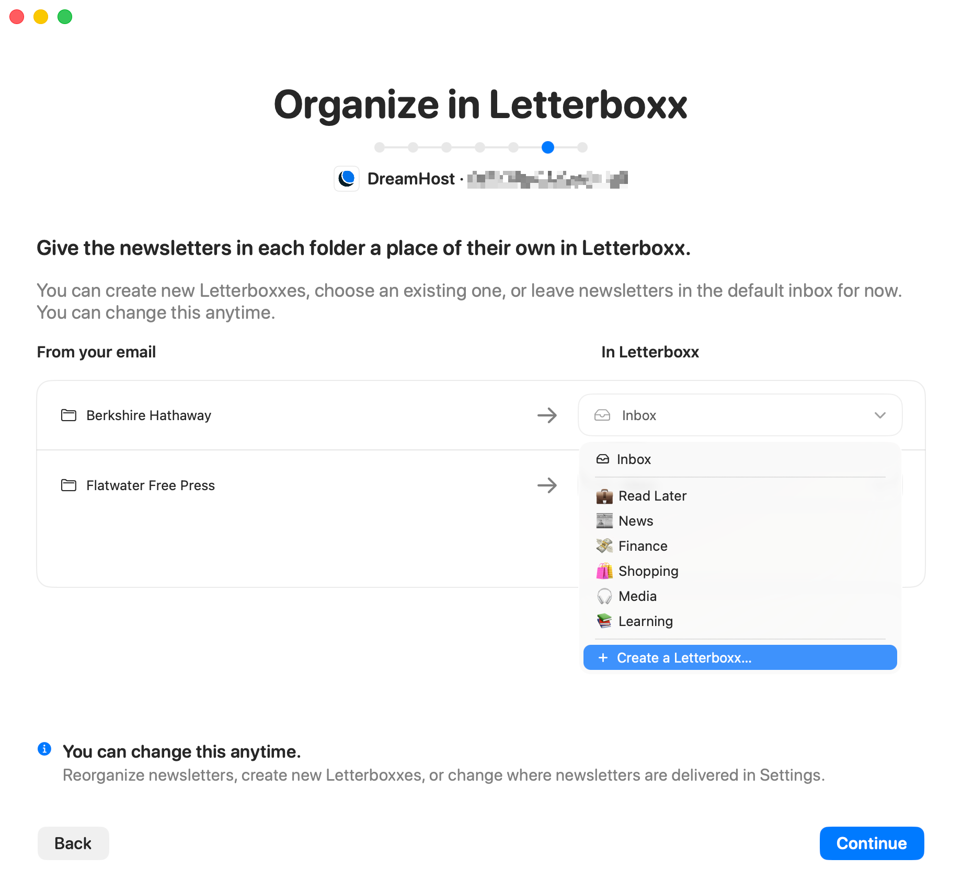Open the Berkshire Hathaway Letterboxx dropdown
Image resolution: width=962 pixels, height=881 pixels.
(740, 415)
